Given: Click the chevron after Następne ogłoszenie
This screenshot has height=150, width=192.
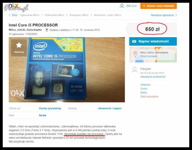Looking at the screenshot, I should point(176,15).
